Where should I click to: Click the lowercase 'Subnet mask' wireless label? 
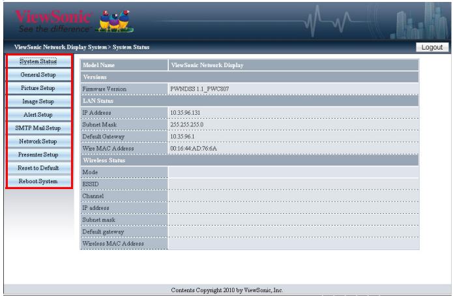(x=98, y=220)
